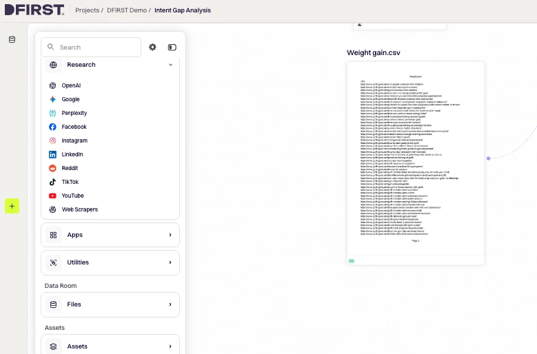Choose TikTok research source
This screenshot has height=354, width=537.
pyautogui.click(x=70, y=182)
